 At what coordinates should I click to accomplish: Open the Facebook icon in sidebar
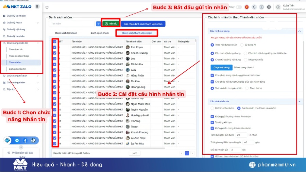[25, 140]
